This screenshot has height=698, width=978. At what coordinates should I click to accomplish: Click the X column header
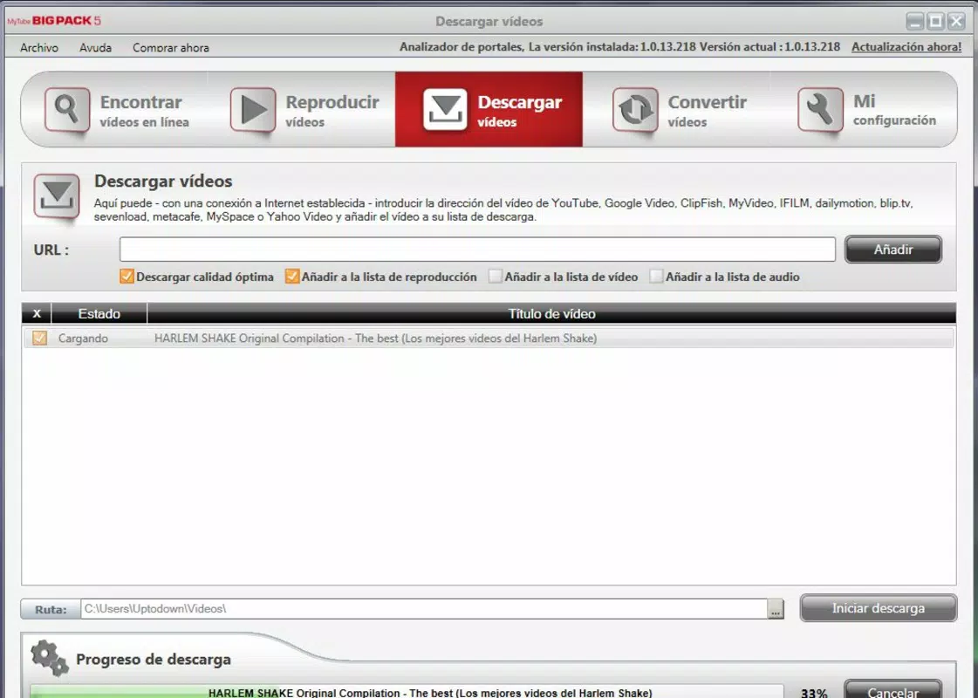(x=37, y=314)
